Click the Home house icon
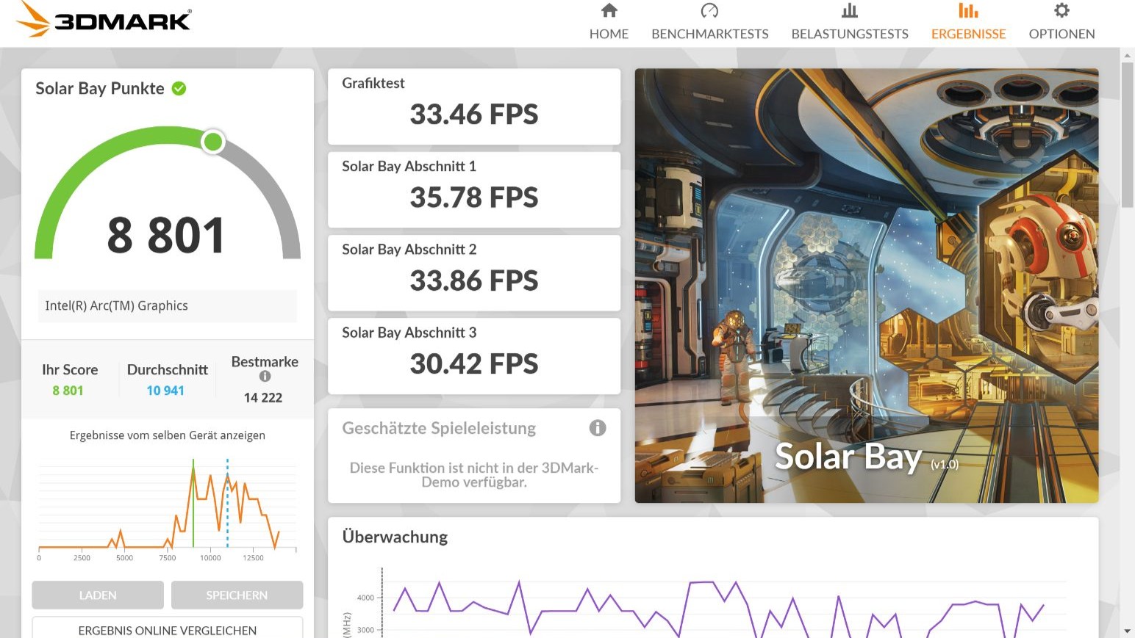The image size is (1135, 638). click(x=609, y=11)
